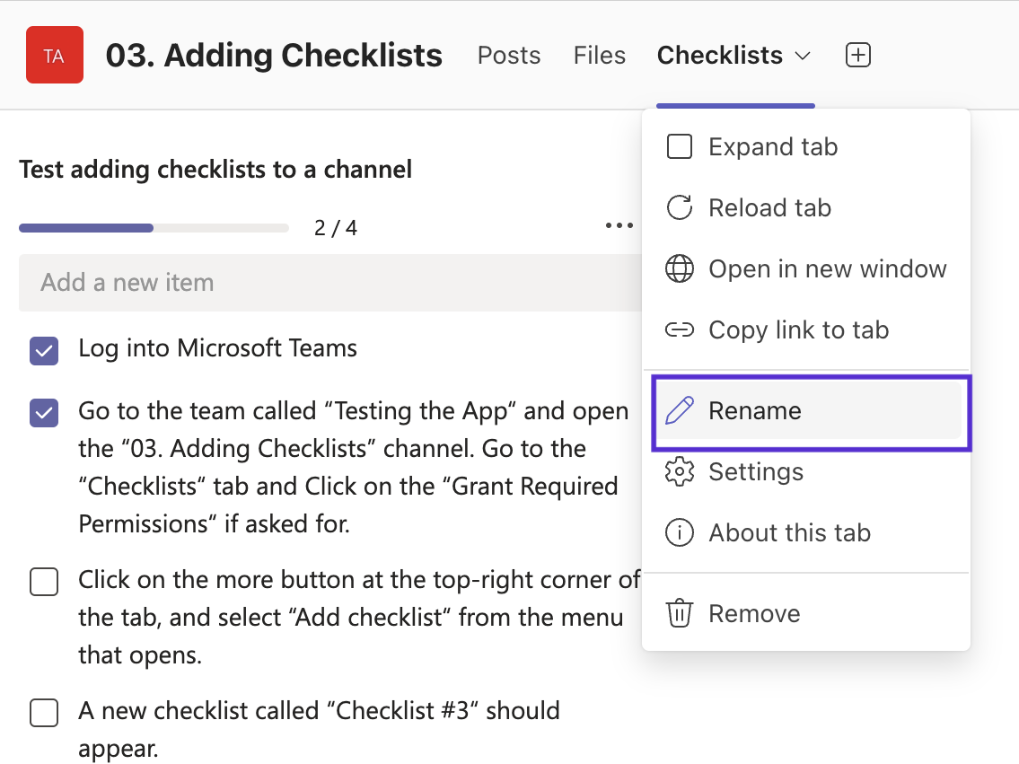Click the globe icon for Open in new window

680,269
